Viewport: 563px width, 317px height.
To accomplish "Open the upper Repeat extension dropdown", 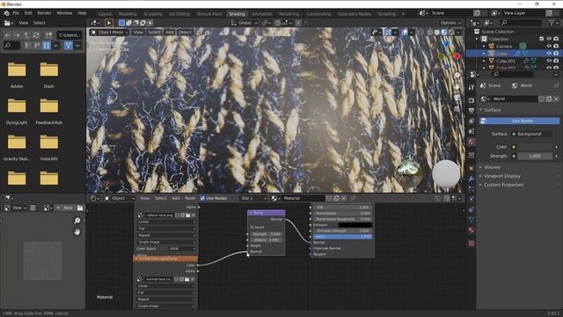I will [166, 235].
